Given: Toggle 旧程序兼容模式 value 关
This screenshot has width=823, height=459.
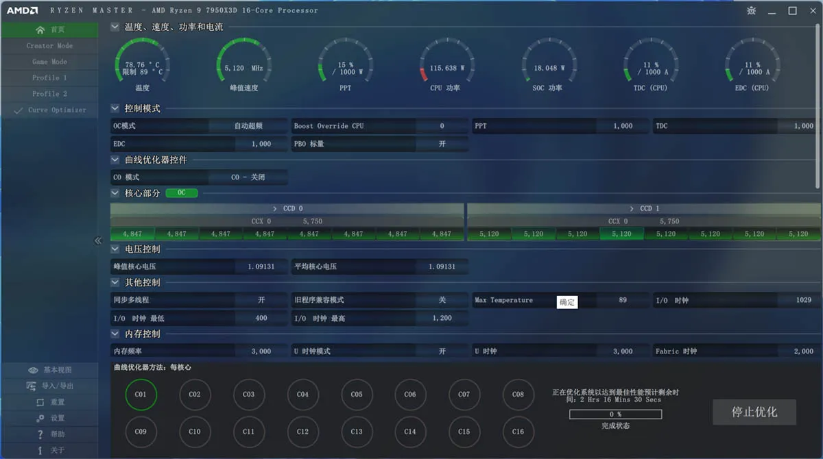Looking at the screenshot, I should (442, 300).
